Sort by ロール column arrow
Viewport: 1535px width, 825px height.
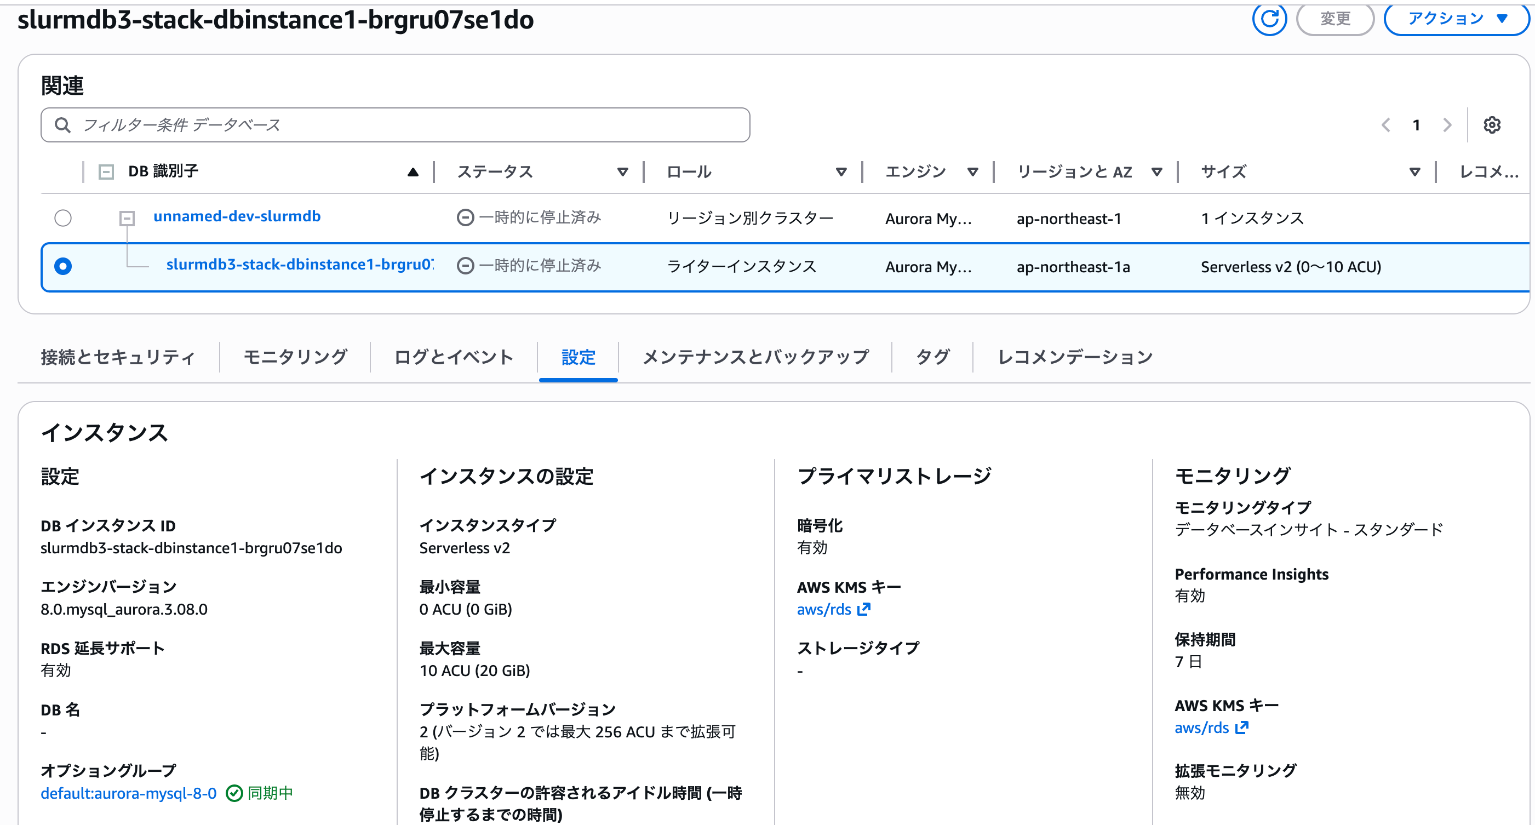(841, 172)
